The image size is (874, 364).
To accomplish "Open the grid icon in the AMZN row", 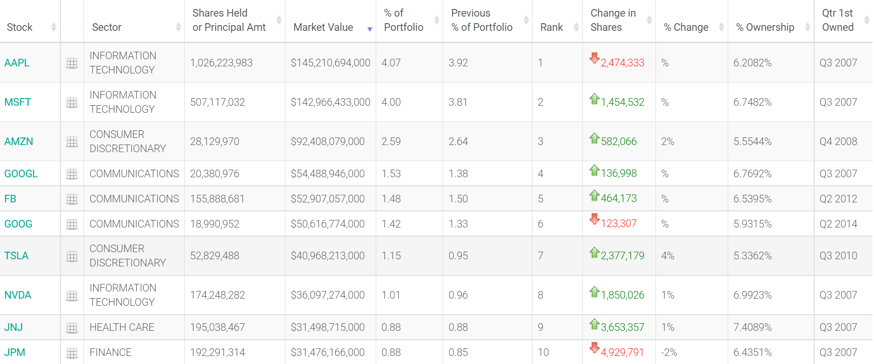I will tap(72, 142).
